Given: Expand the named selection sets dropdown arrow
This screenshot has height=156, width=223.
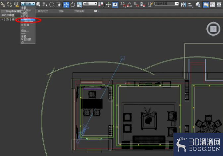Looking at the screenshot, I should (x=177, y=4).
